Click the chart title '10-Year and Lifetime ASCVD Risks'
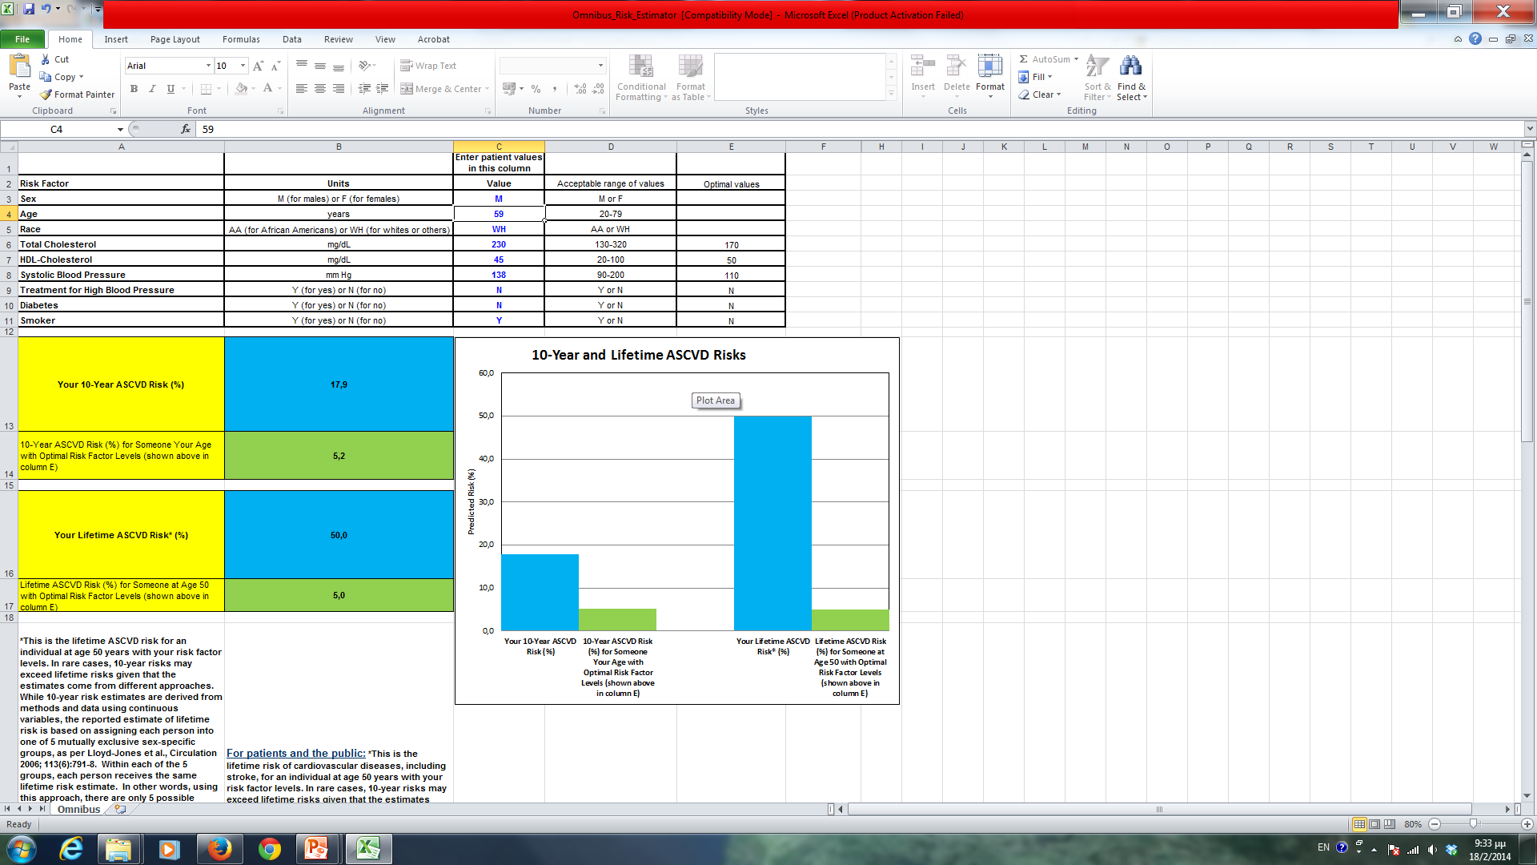1537x865 pixels. click(639, 355)
